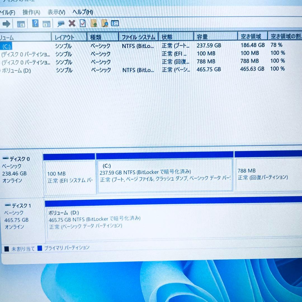Select the 788 MB 回復パーティション block
This screenshot has height=302, width=302.
[267, 173]
